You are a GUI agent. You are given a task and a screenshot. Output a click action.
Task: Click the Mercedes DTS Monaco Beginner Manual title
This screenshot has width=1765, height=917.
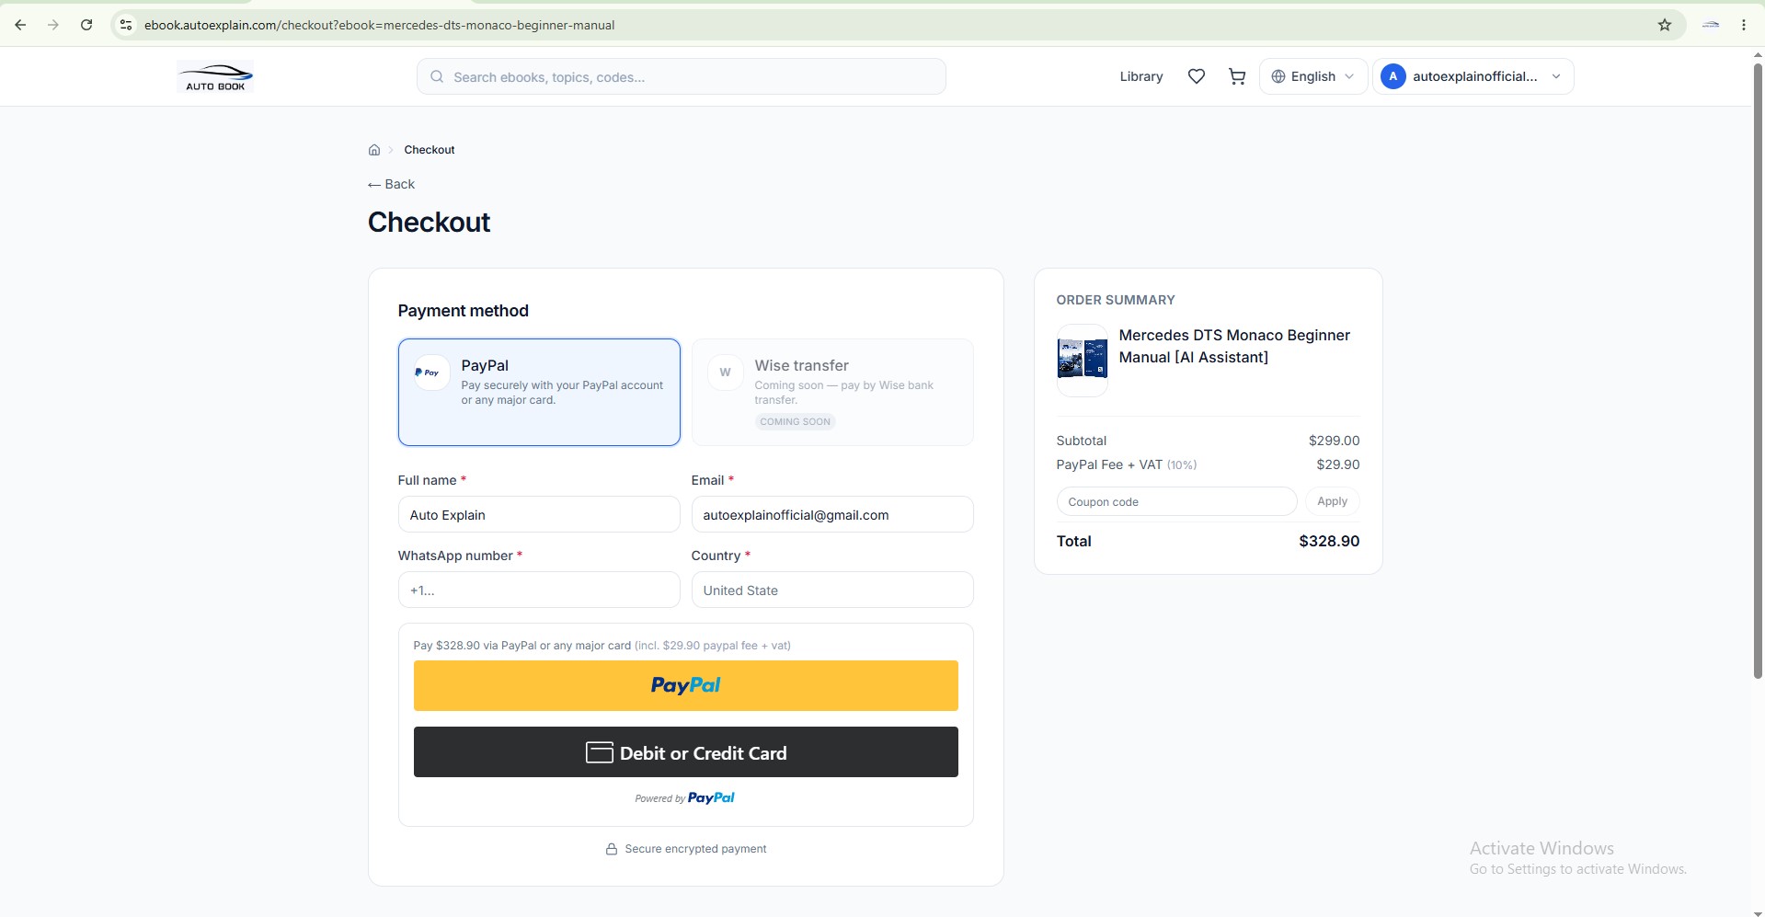(x=1234, y=346)
